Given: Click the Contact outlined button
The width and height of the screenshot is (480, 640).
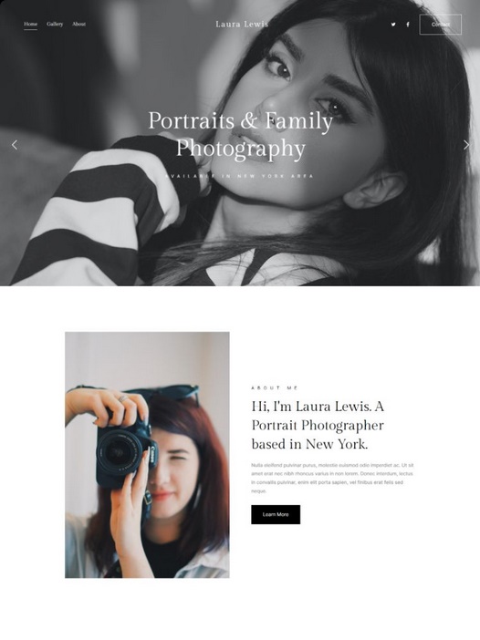Looking at the screenshot, I should click(441, 25).
